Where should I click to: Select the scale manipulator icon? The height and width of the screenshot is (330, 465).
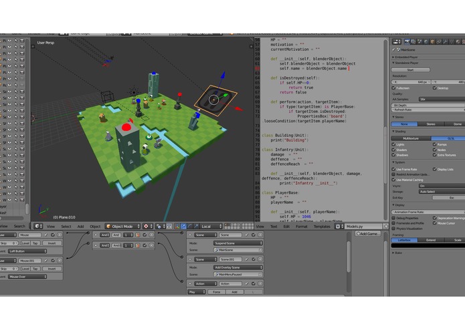point(196,226)
